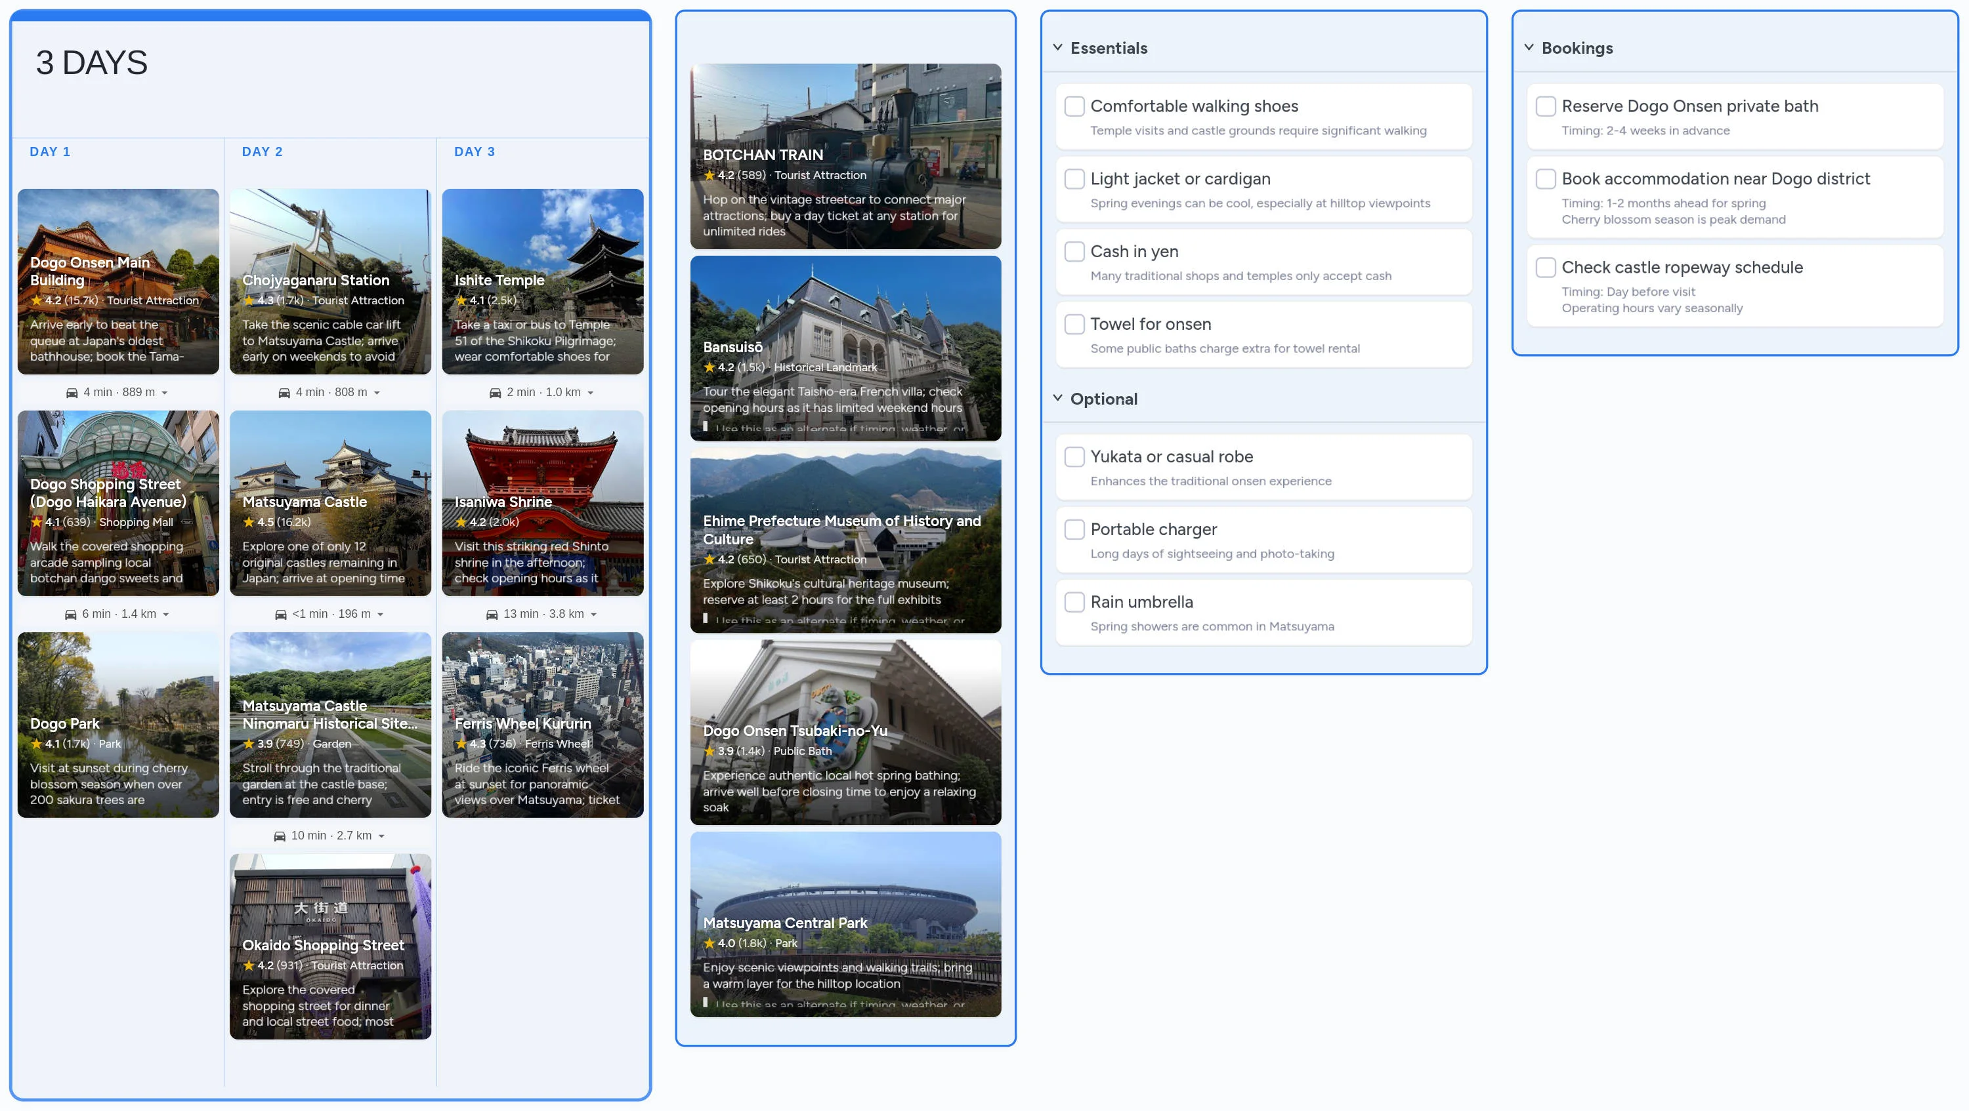Click the star icon on the BOTCHAN TRAIN card
Viewport: 1969px width, 1111px height.
coord(710,175)
